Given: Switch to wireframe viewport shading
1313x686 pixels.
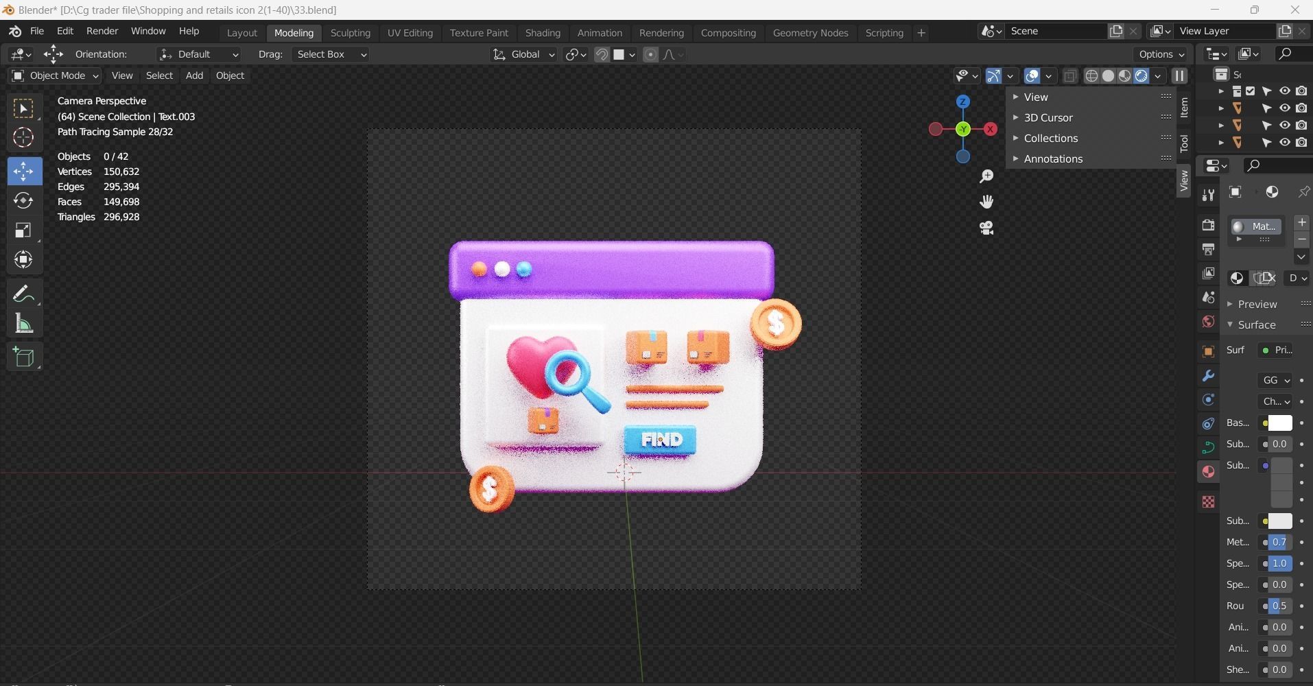Looking at the screenshot, I should point(1091,75).
